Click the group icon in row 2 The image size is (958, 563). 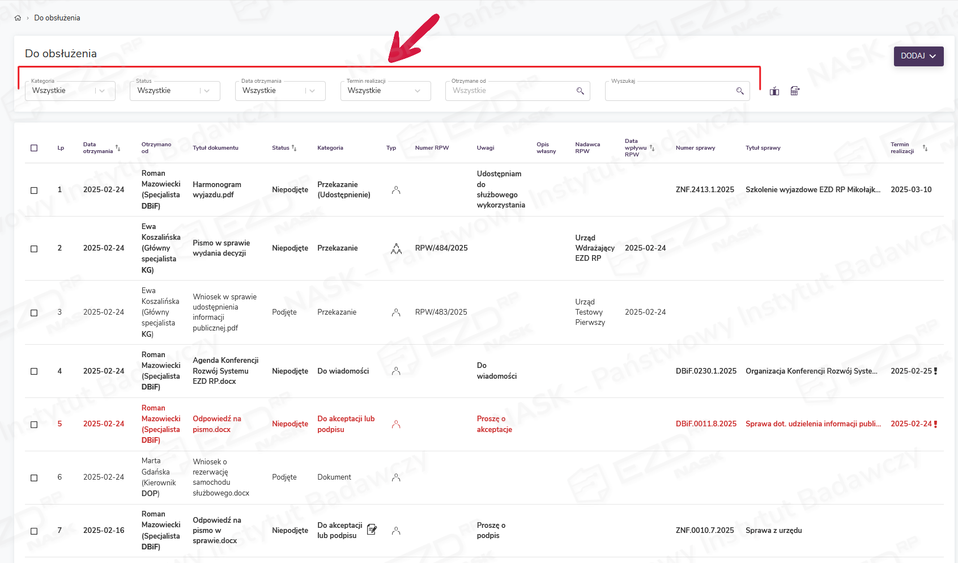tap(396, 248)
